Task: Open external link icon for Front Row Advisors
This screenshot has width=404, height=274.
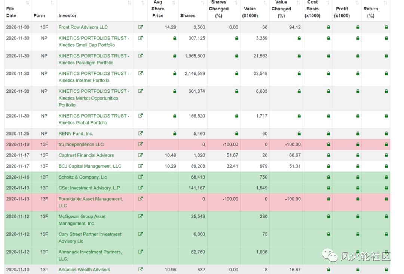Action: click(x=140, y=27)
